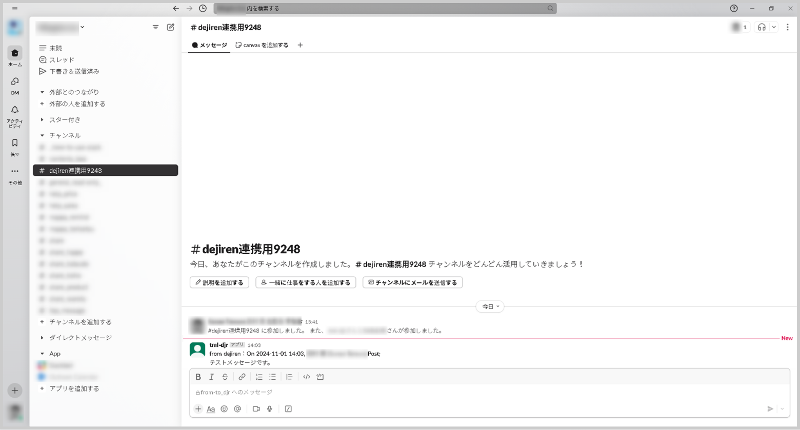800x430 pixels.
Task: Toggle strikethrough formatting in composer
Action: 225,377
